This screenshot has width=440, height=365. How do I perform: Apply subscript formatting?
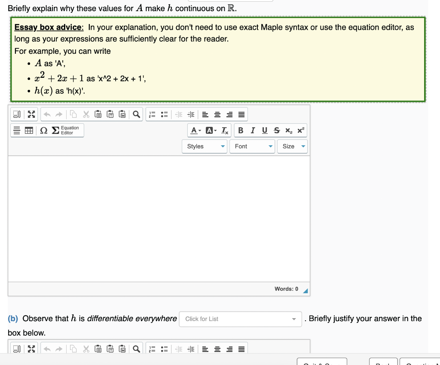pos(288,130)
